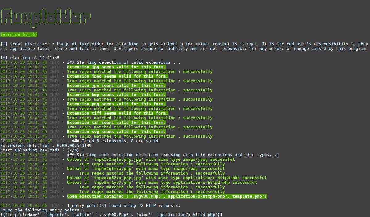Click the highlighted {version 0.4.0} label

(19, 34)
